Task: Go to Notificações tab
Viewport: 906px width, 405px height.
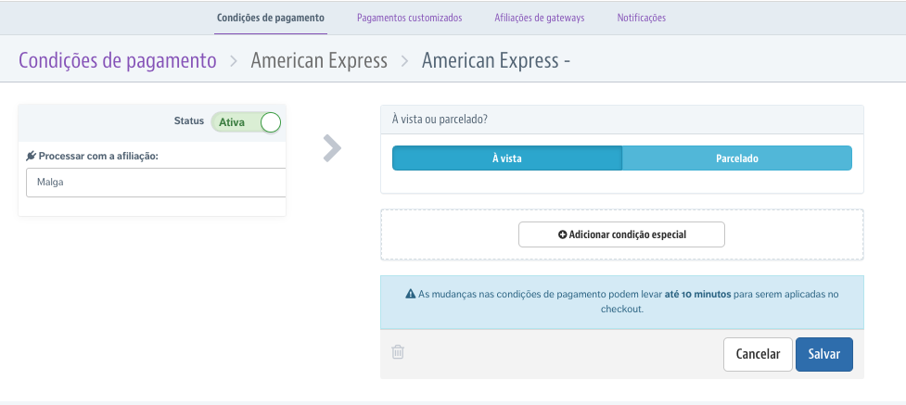Action: [642, 18]
